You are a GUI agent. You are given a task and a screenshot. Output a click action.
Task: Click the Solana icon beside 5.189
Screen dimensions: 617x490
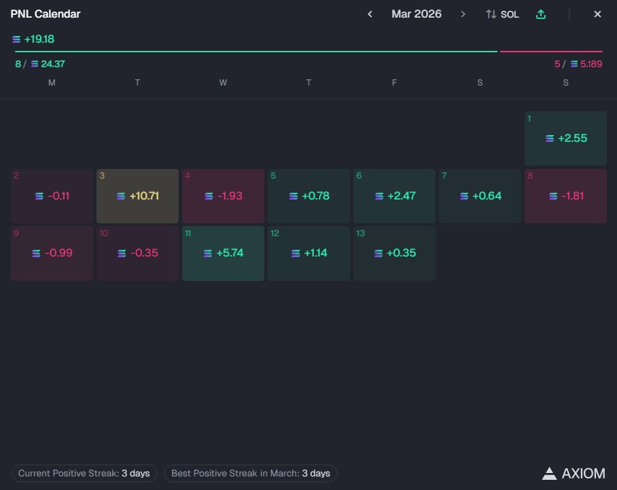pyautogui.click(x=574, y=64)
